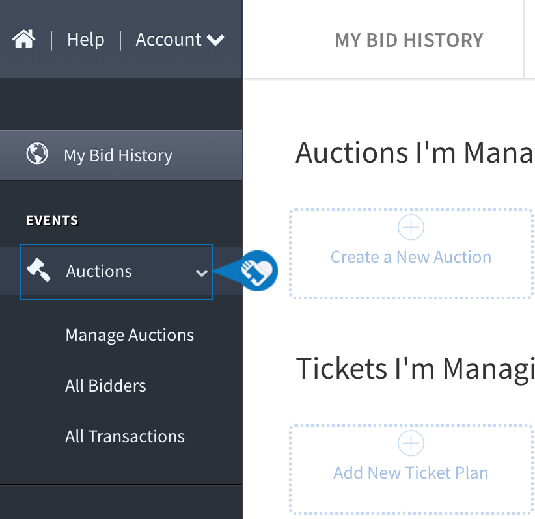535x519 pixels.
Task: Click the plus icon above Create a New Auction
Action: (x=411, y=227)
